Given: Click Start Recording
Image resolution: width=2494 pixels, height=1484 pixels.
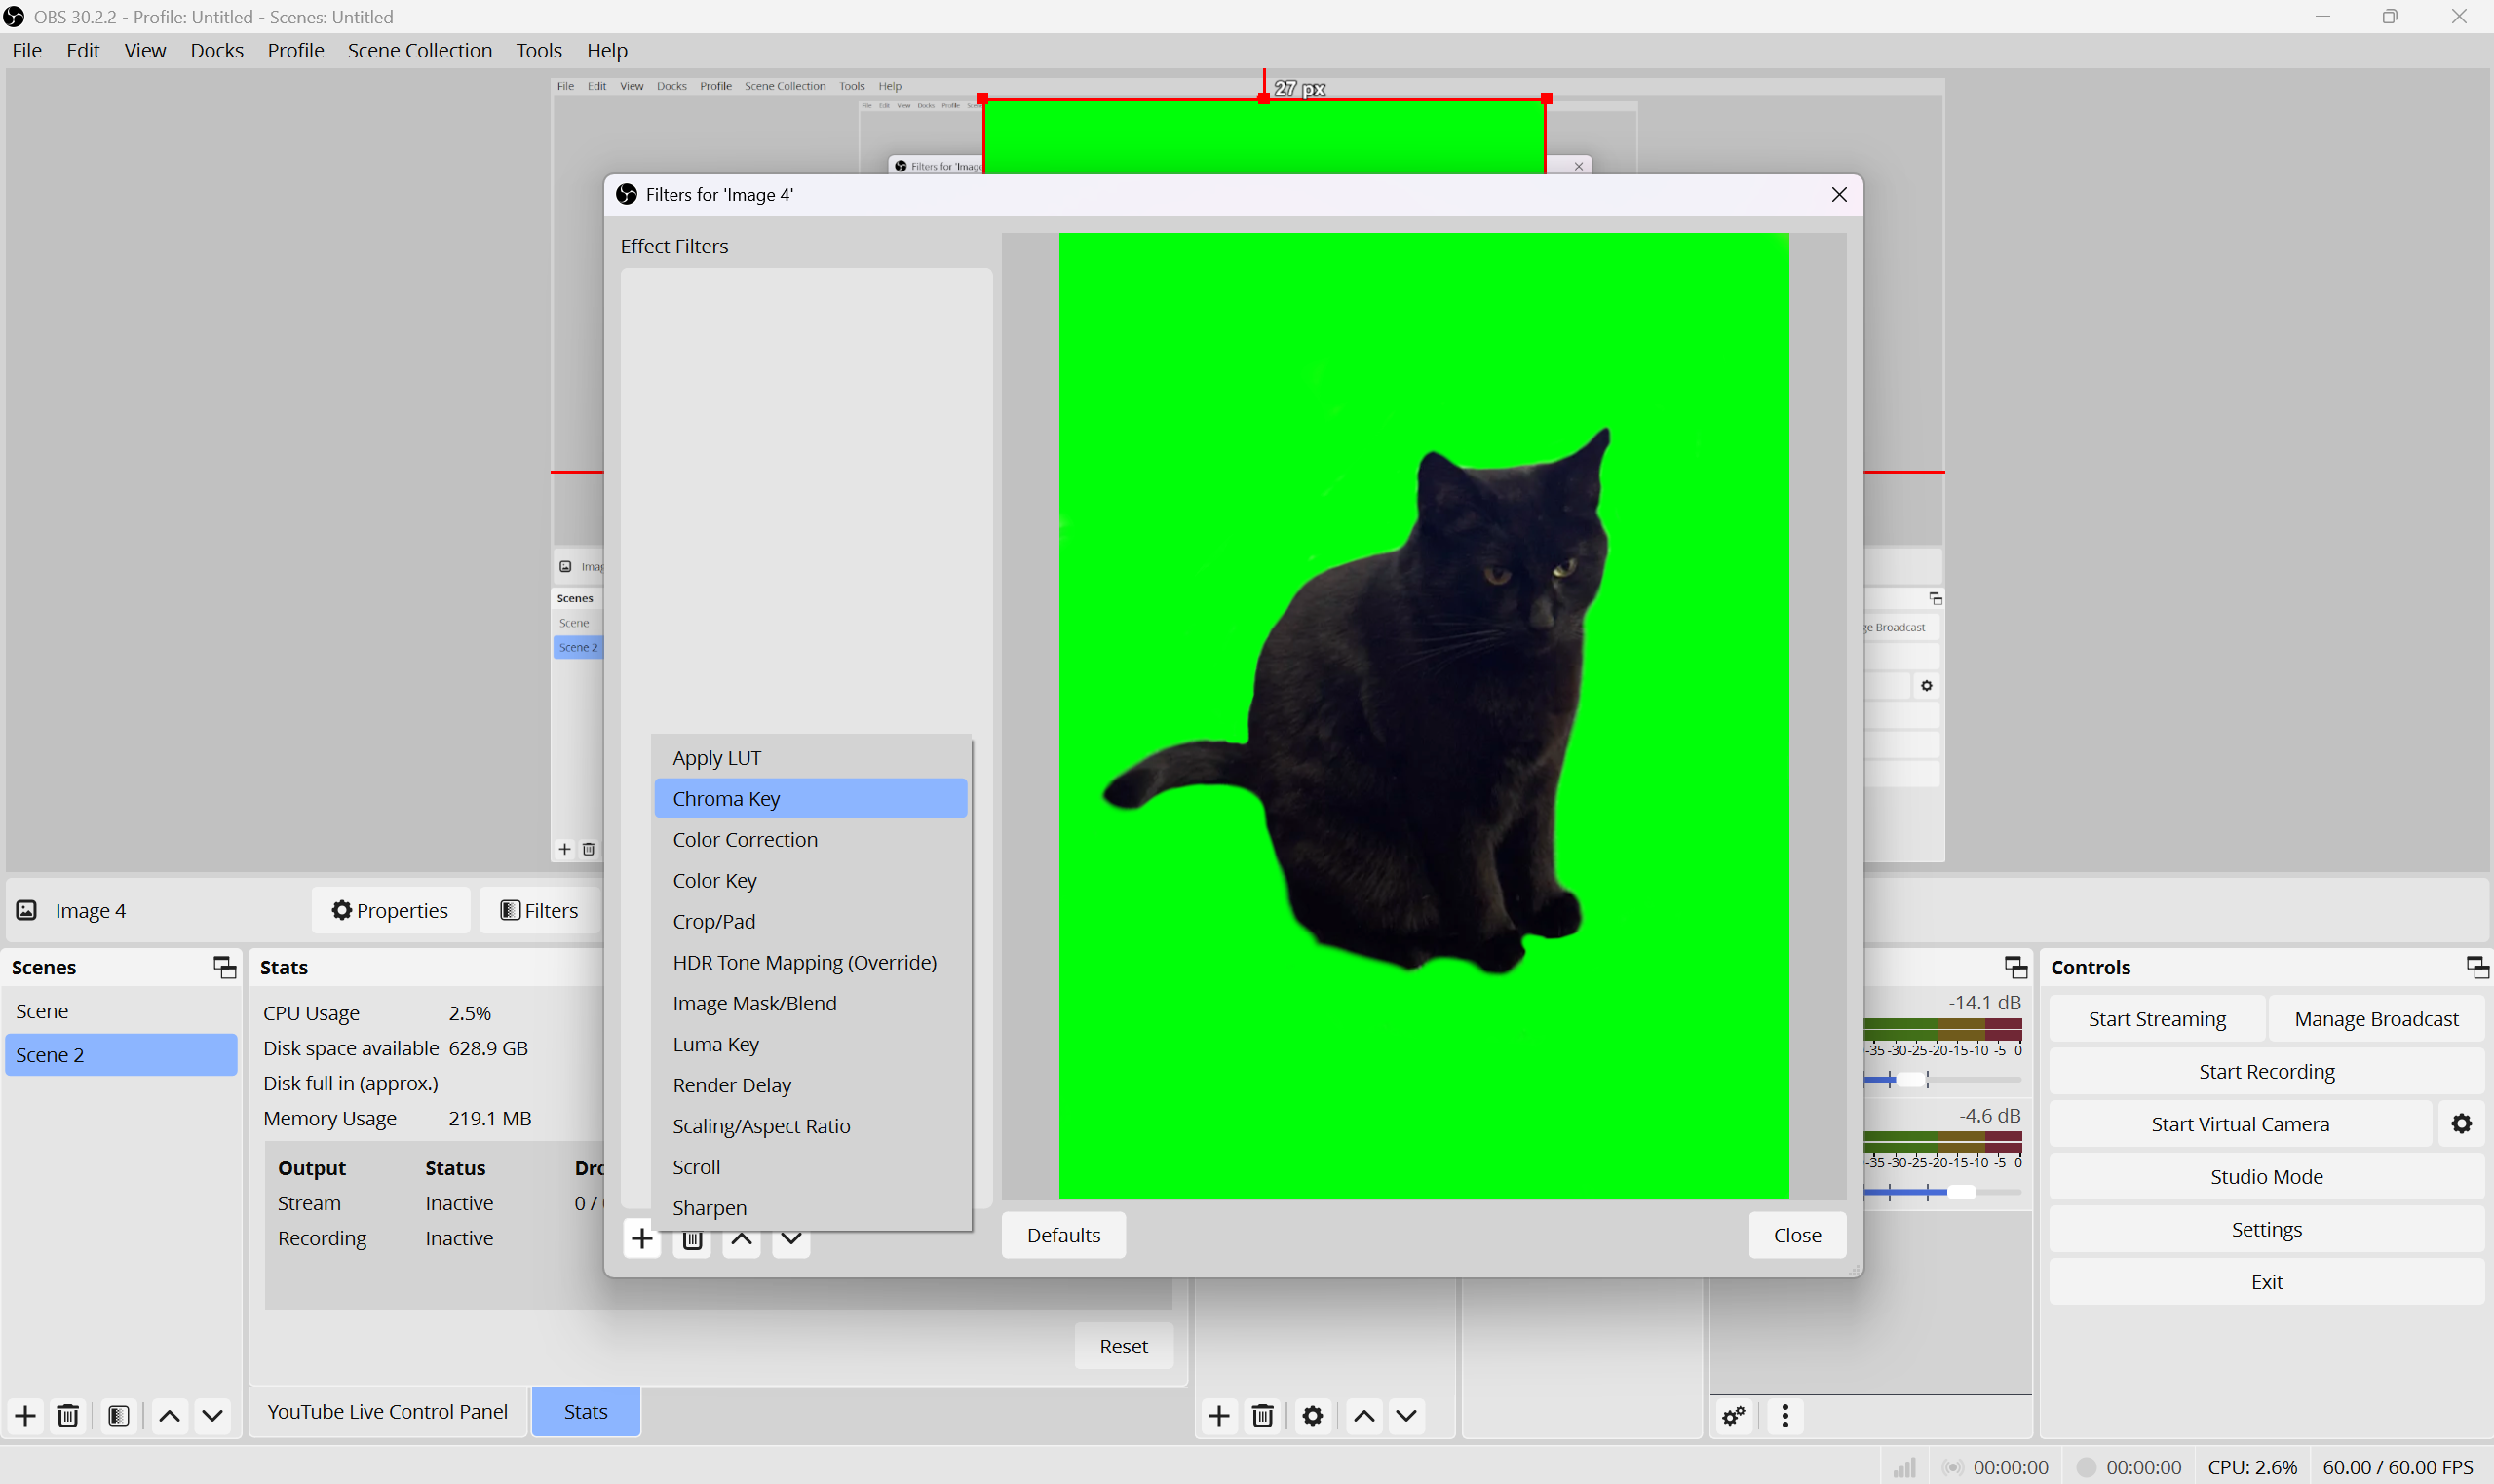Looking at the screenshot, I should [x=2267, y=1072].
